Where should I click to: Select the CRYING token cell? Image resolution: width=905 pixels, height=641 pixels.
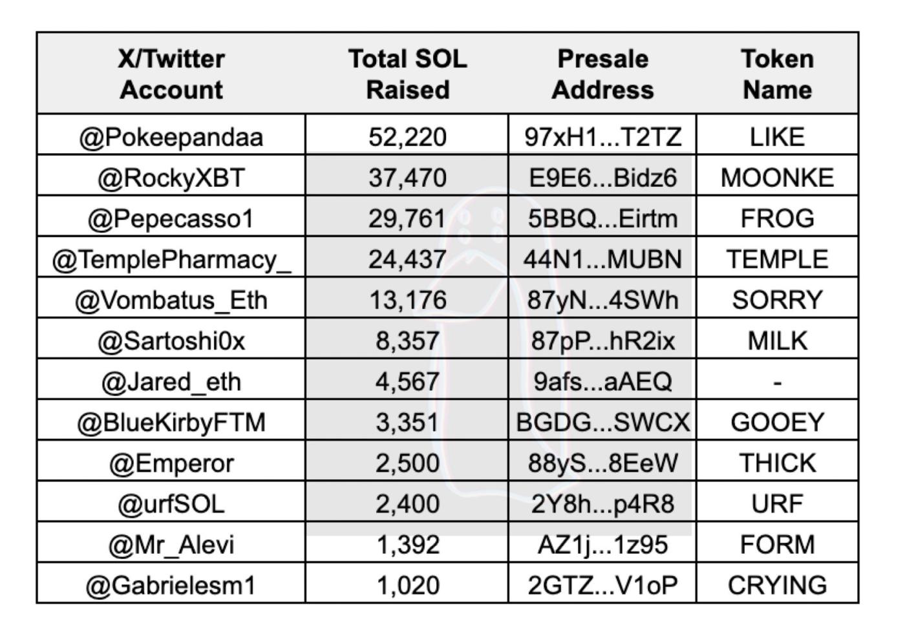(x=777, y=585)
